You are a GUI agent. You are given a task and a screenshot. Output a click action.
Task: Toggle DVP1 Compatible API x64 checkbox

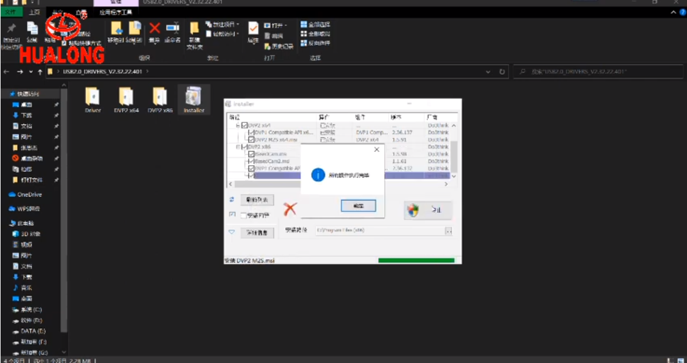click(x=251, y=132)
